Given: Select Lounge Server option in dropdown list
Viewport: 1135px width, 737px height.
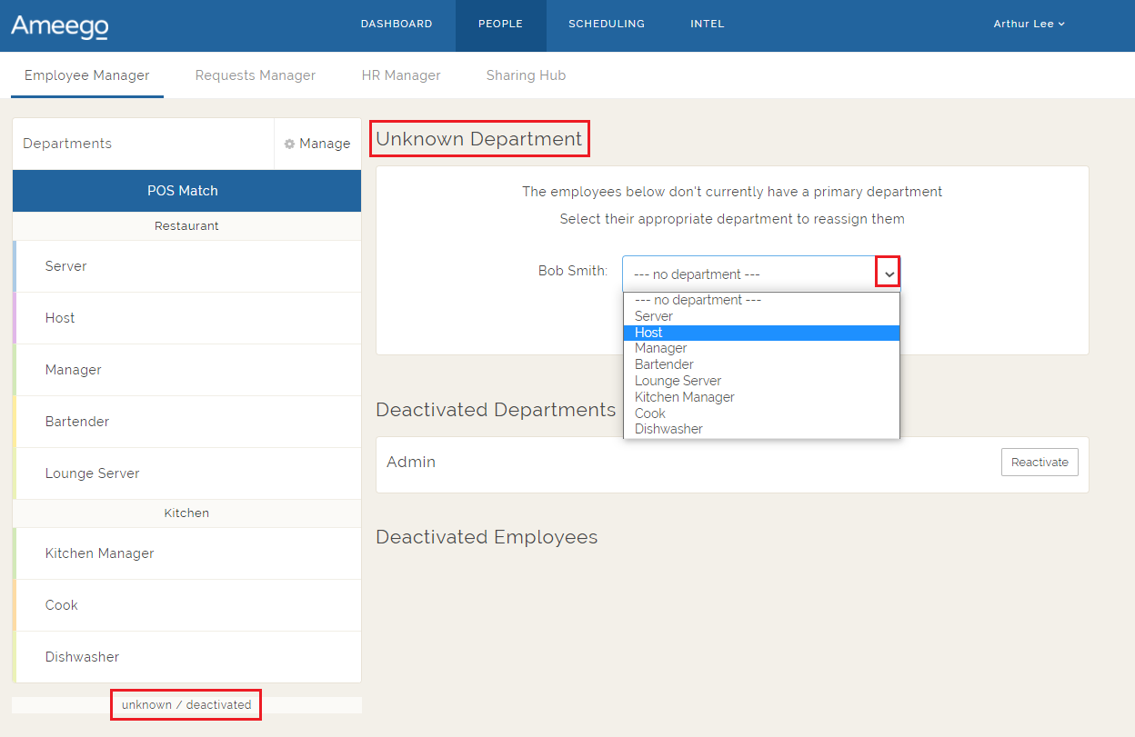Looking at the screenshot, I should click(678, 381).
